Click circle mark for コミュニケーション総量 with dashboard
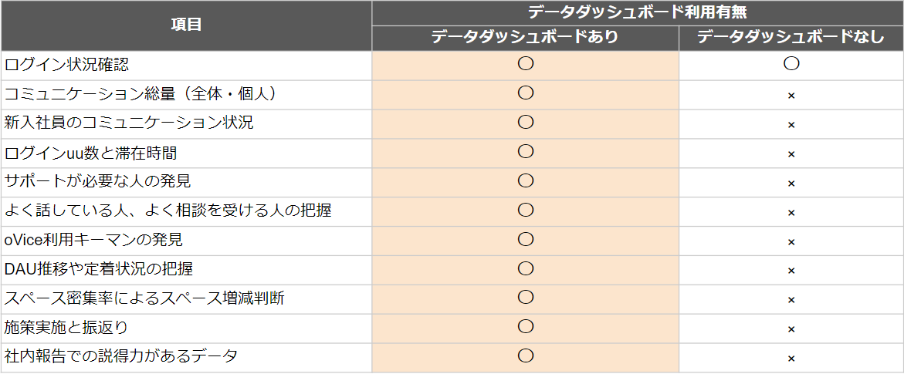The image size is (904, 374). 525,93
